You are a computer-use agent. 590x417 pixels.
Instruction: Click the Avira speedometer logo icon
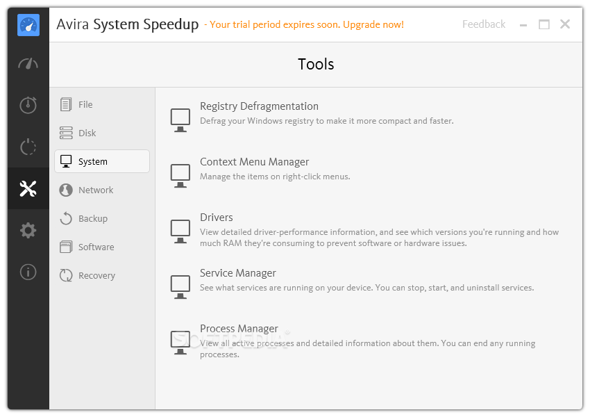(x=28, y=25)
